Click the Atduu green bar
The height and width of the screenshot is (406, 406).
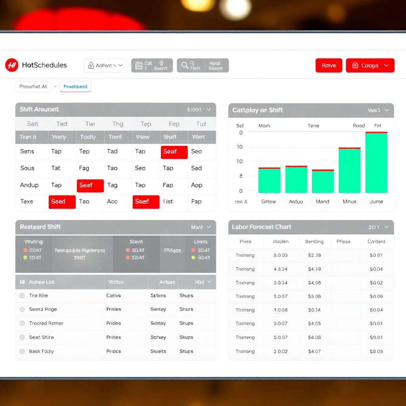(x=296, y=180)
